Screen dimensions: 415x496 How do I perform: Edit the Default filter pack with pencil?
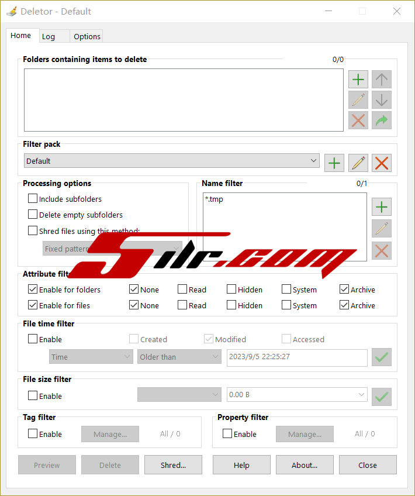point(358,163)
